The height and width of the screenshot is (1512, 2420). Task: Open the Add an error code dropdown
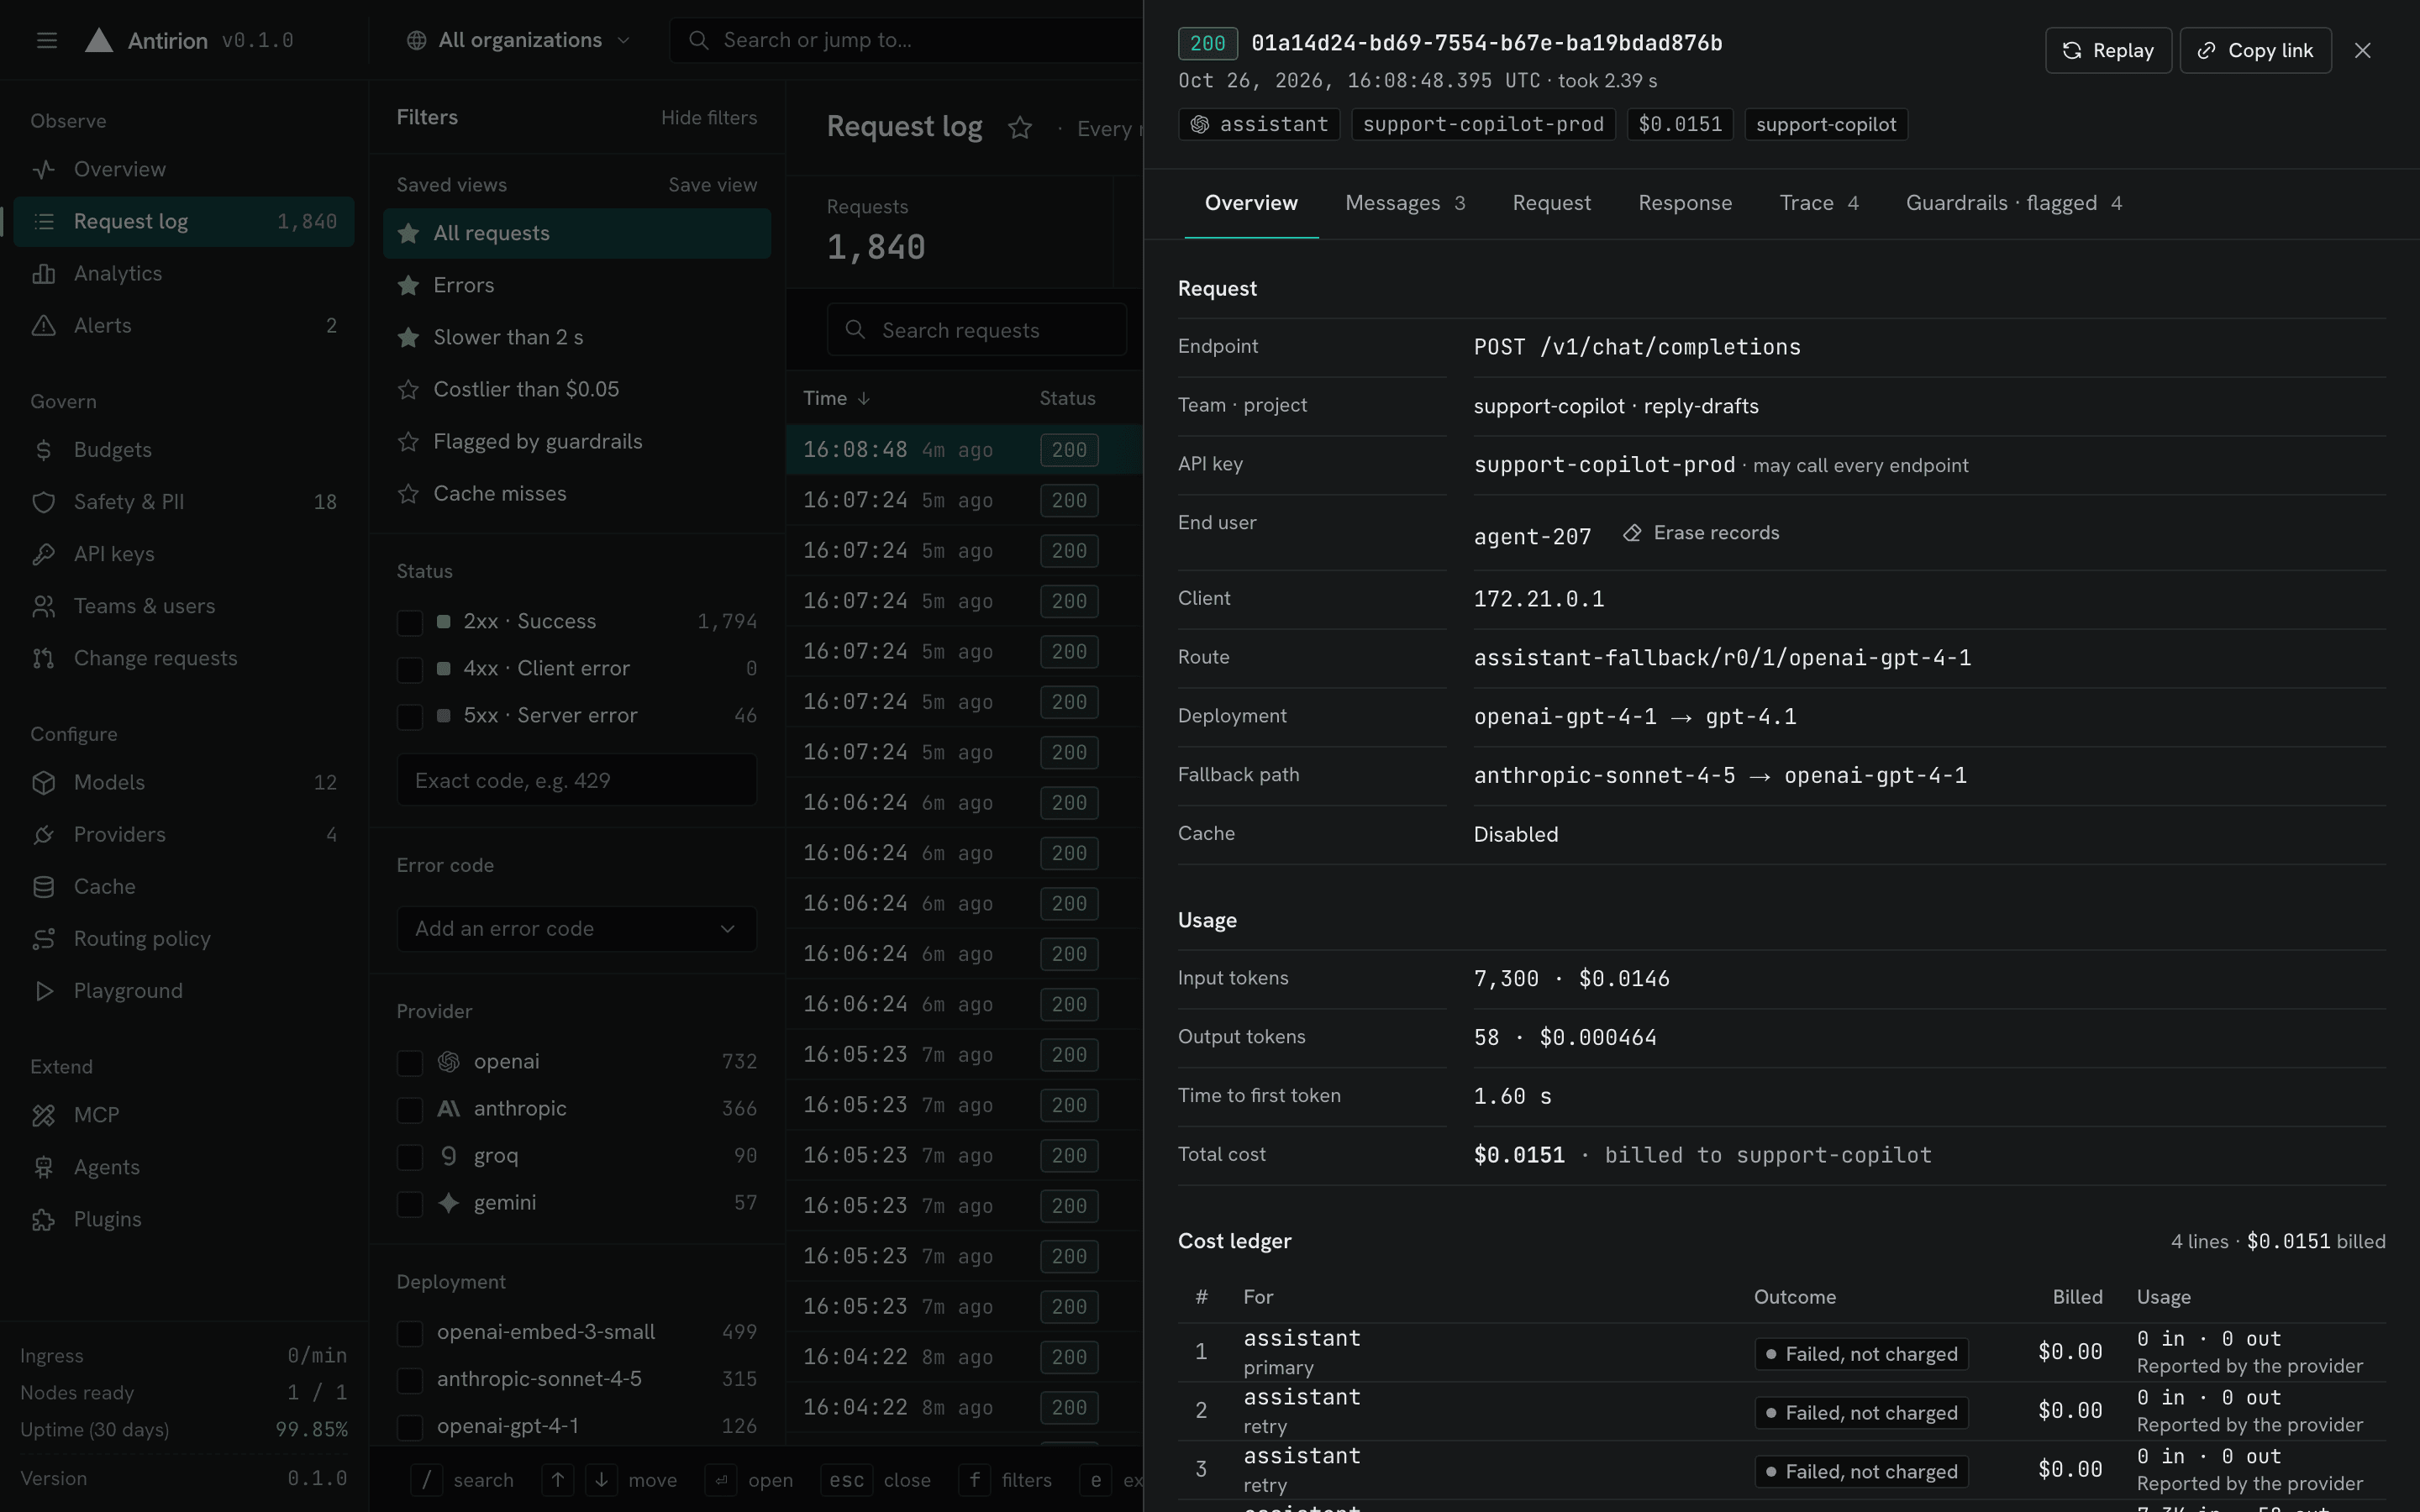coord(577,929)
